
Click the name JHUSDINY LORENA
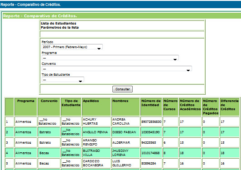pyautogui.click(x=120, y=153)
